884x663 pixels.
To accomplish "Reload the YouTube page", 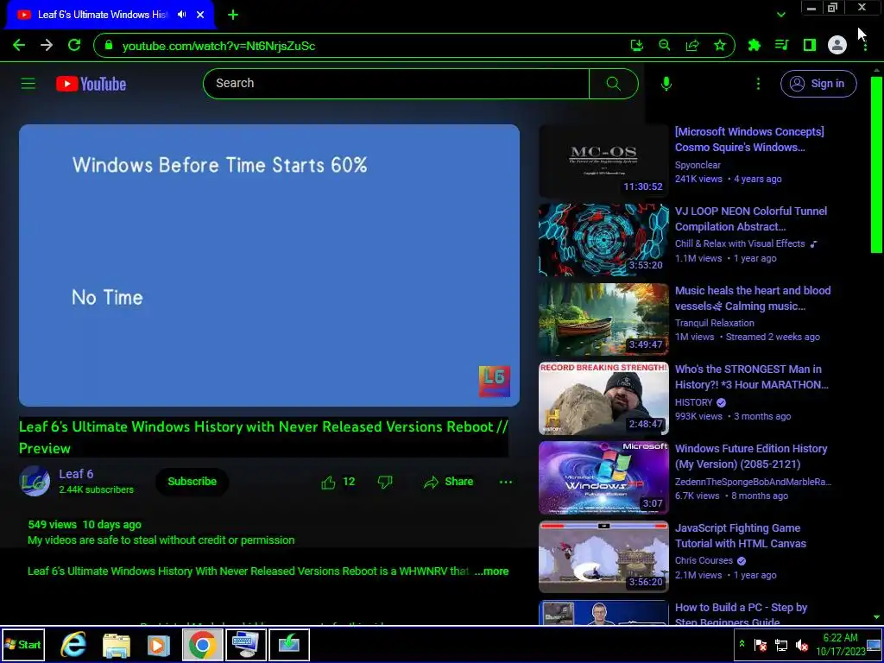I will pyautogui.click(x=74, y=46).
